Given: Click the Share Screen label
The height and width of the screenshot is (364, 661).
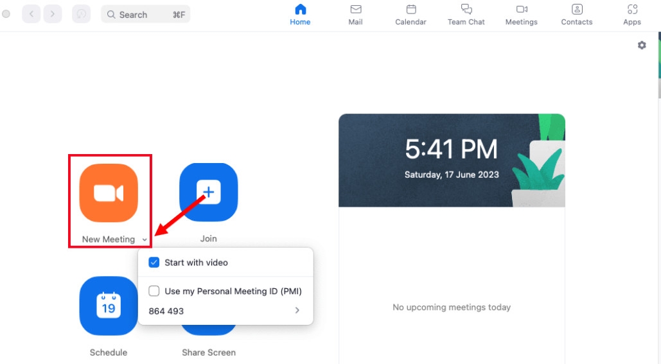Looking at the screenshot, I should pyautogui.click(x=209, y=352).
